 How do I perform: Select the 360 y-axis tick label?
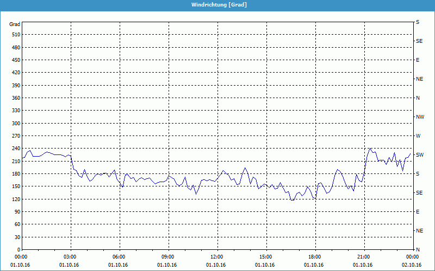point(15,98)
